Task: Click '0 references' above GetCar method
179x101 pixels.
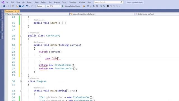Action: [x=39, y=42]
